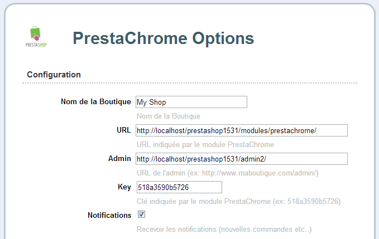Click the dotted separator under Configuration

pyautogui.click(x=190, y=83)
